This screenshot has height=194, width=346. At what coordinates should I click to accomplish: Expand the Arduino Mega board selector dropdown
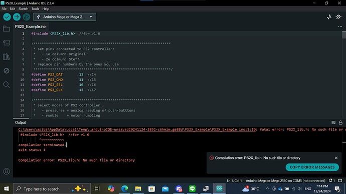(x=65, y=17)
